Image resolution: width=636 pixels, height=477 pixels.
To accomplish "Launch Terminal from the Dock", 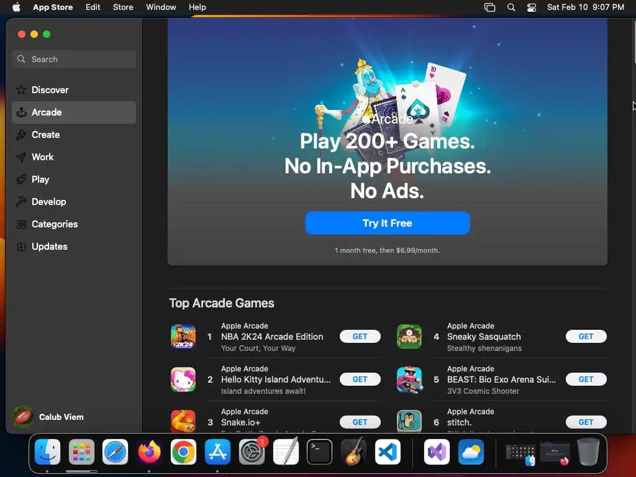I will (x=320, y=452).
